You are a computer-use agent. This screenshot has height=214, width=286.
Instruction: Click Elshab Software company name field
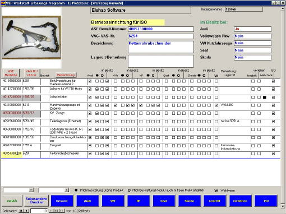pyautogui.click(x=141, y=11)
